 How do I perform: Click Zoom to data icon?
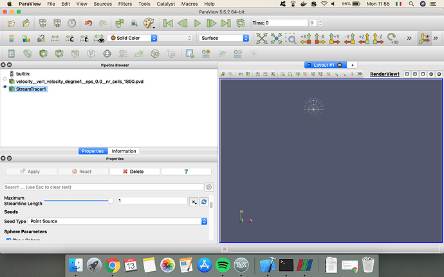(x=276, y=38)
